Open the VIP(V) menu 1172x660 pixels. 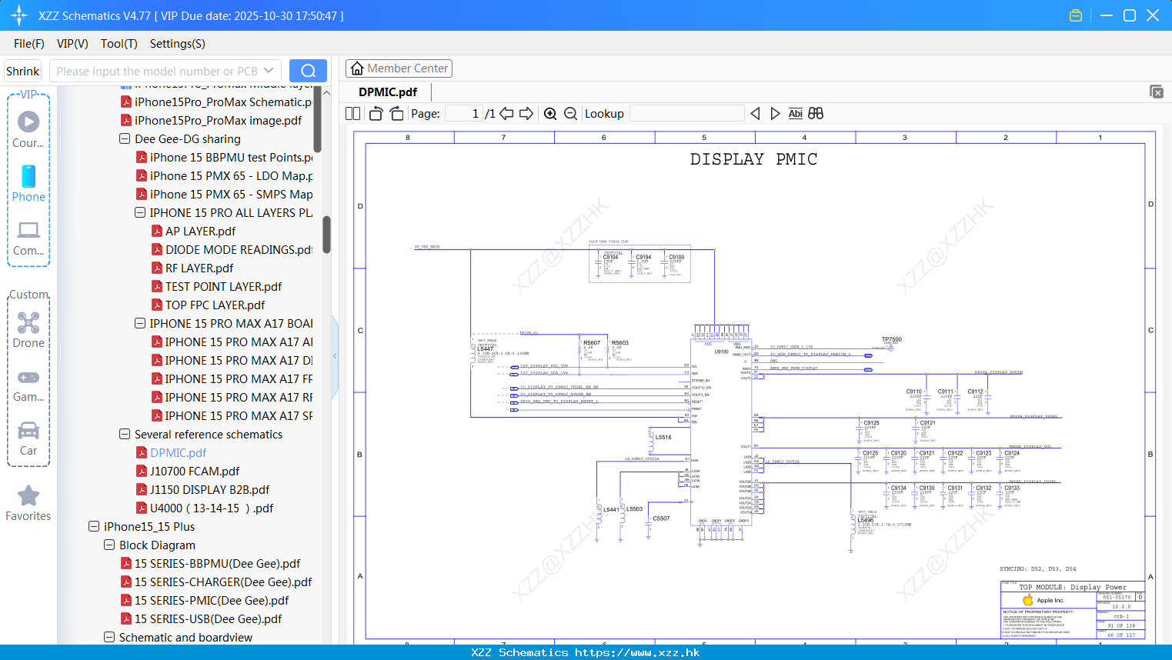click(72, 44)
